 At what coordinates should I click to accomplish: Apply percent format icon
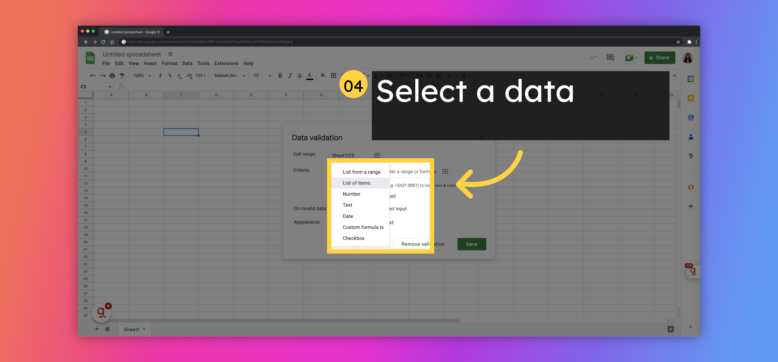[x=170, y=76]
